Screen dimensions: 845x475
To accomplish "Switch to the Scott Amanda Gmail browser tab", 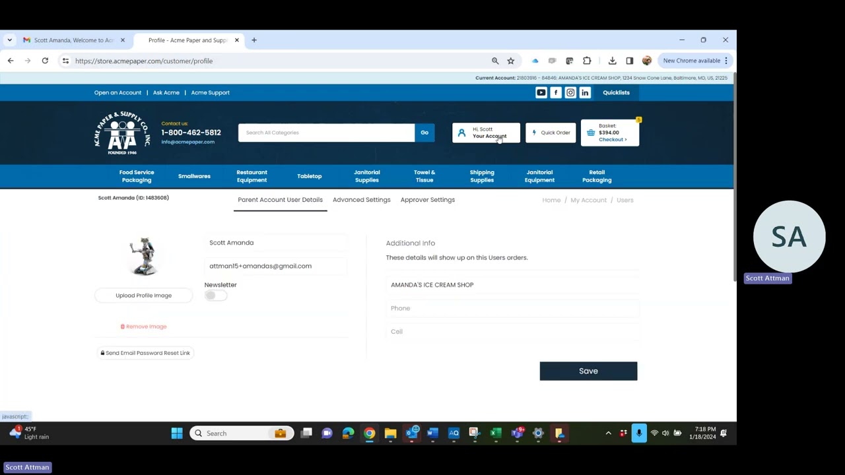I will 73,40.
